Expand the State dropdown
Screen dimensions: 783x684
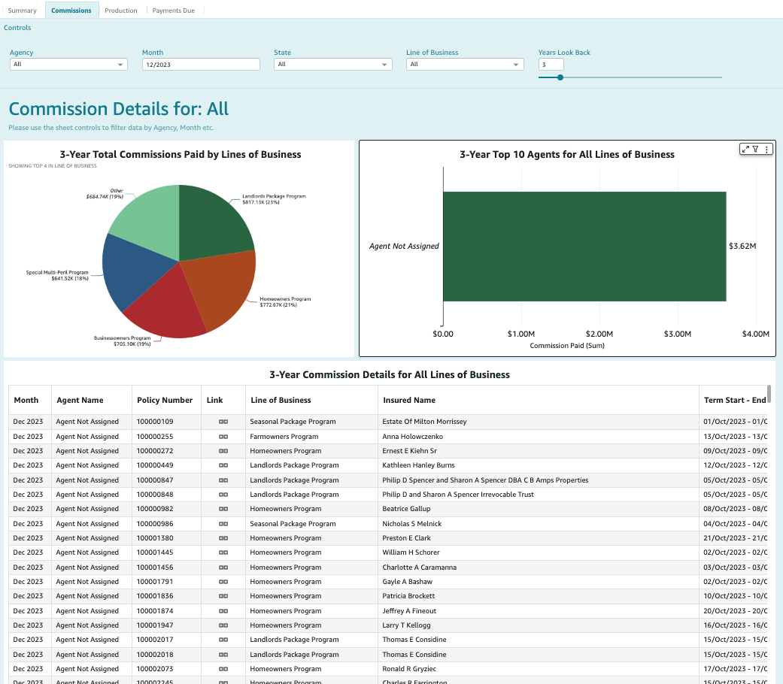[332, 65]
